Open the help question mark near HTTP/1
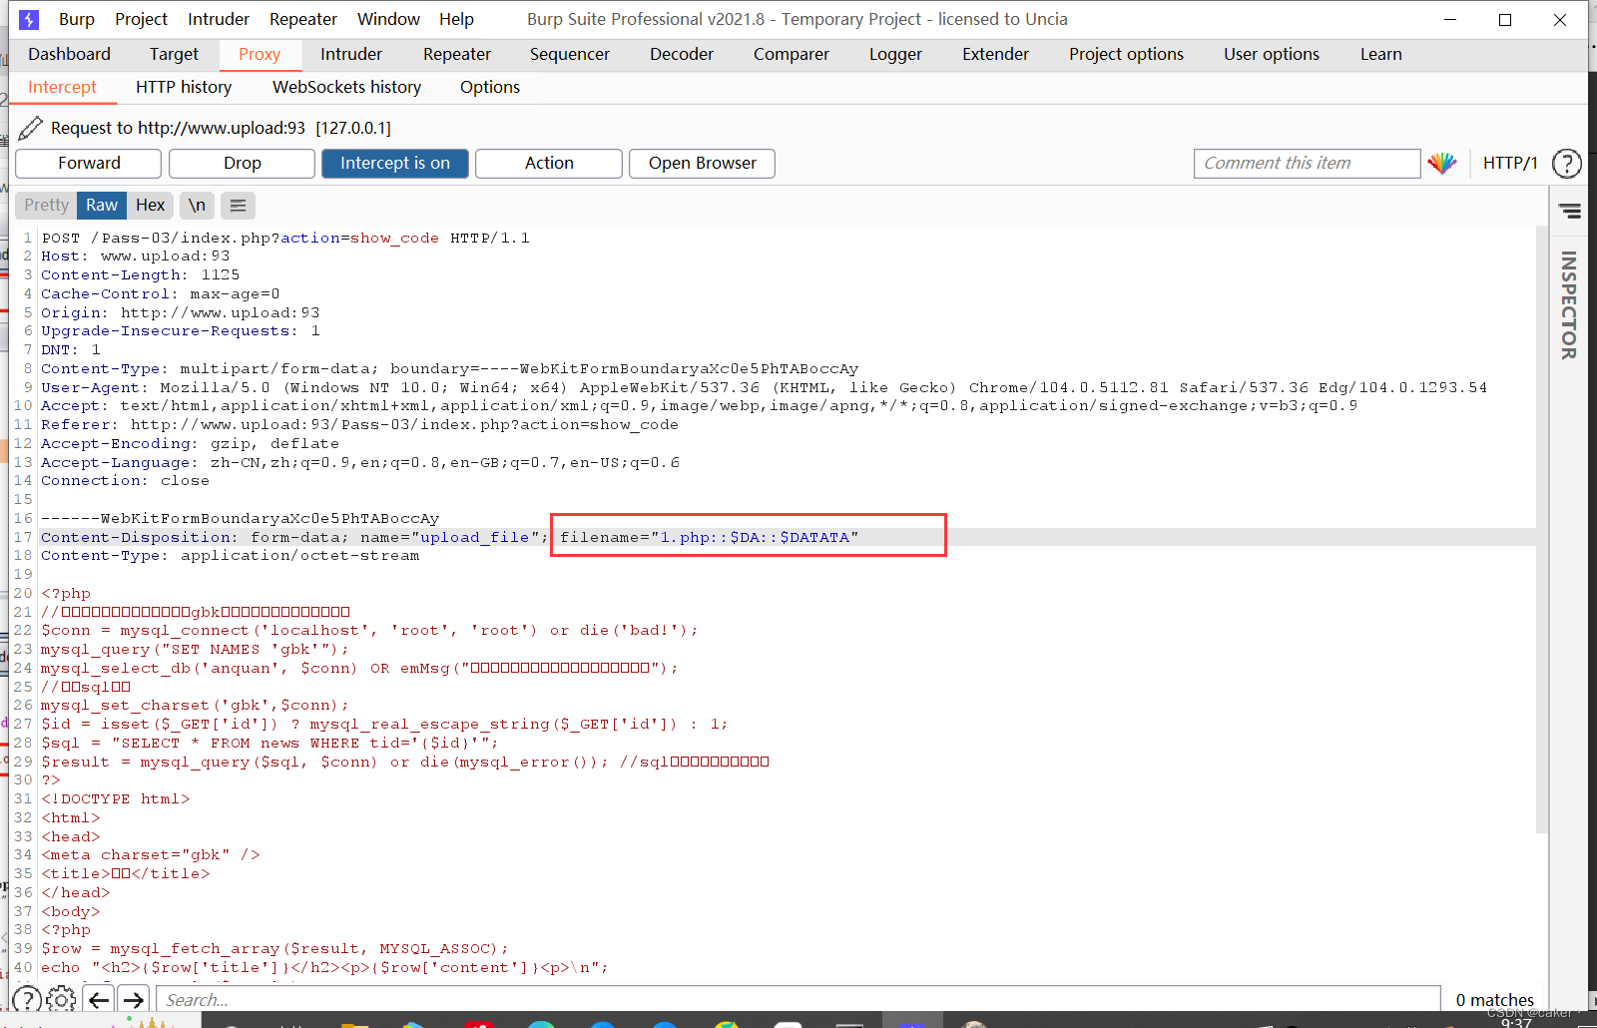Image resolution: width=1597 pixels, height=1028 pixels. pyautogui.click(x=1567, y=163)
